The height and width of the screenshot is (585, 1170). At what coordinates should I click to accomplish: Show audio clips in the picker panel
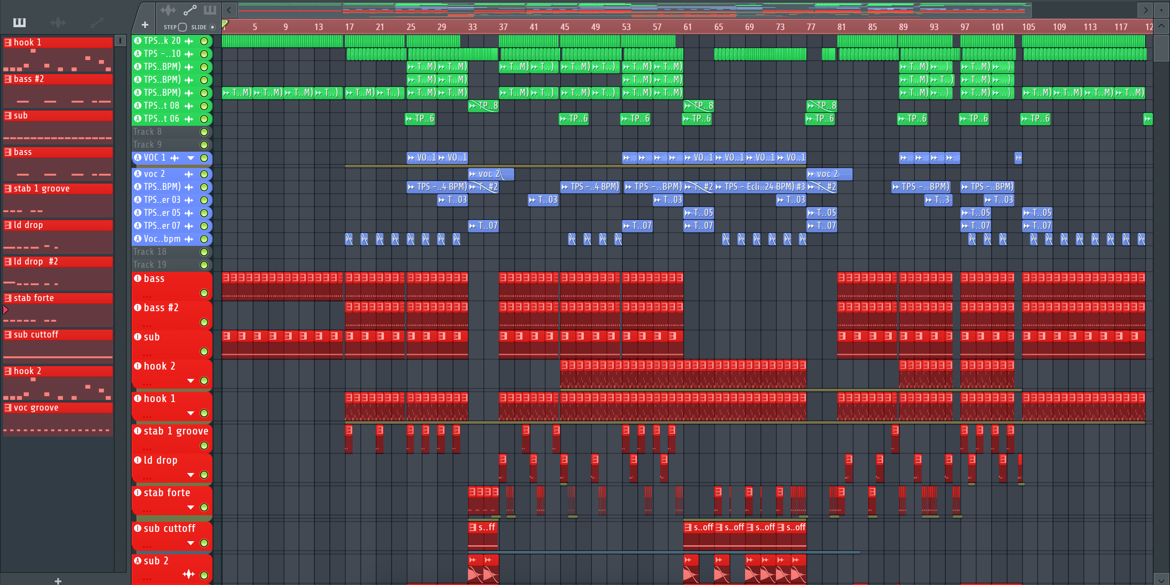[58, 22]
